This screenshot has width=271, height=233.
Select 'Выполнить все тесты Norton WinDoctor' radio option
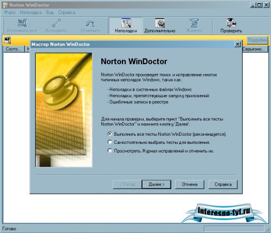[109, 134]
